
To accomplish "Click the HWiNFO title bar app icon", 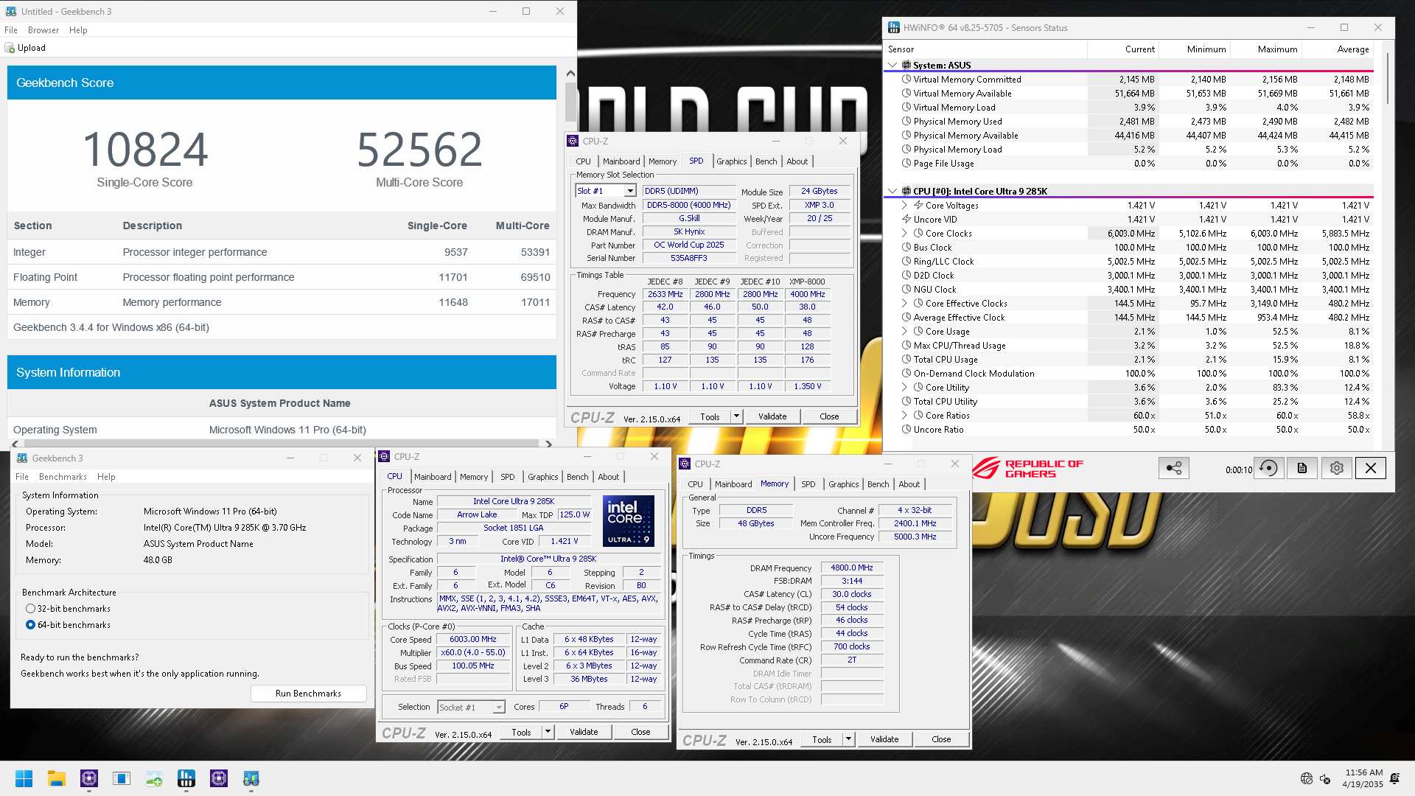I will pos(893,27).
